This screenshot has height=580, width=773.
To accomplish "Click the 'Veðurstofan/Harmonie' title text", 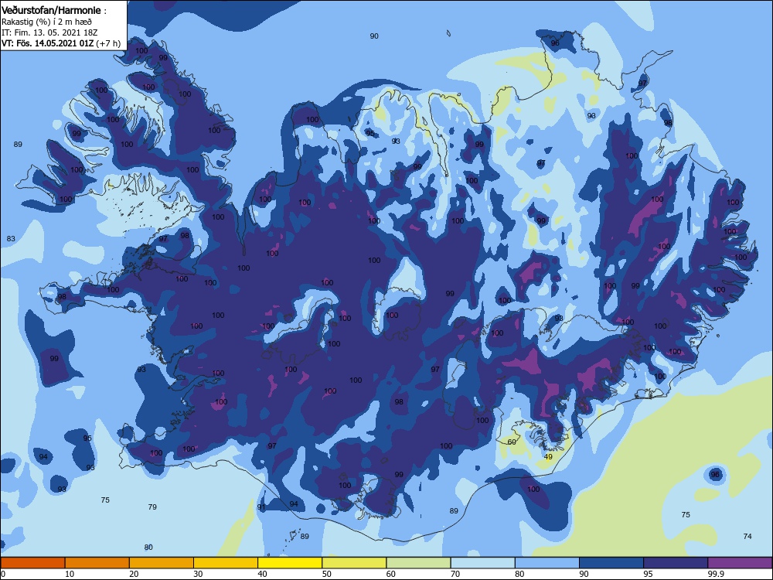I will click(x=51, y=10).
